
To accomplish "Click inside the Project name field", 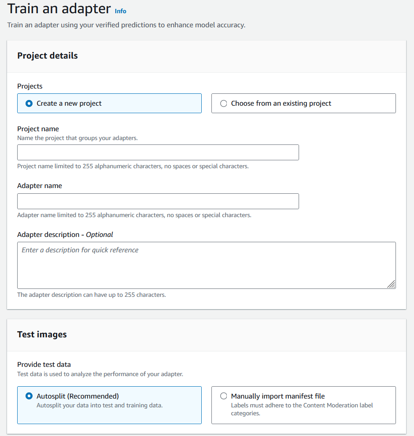I will [x=158, y=152].
